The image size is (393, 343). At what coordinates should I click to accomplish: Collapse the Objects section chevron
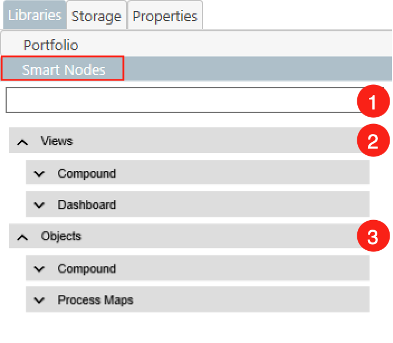tap(22, 237)
